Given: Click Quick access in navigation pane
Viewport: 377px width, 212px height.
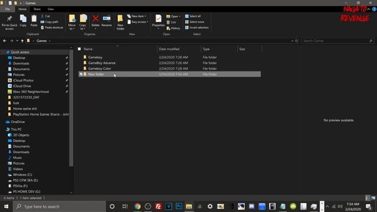Looking at the screenshot, I should pos(20,52).
